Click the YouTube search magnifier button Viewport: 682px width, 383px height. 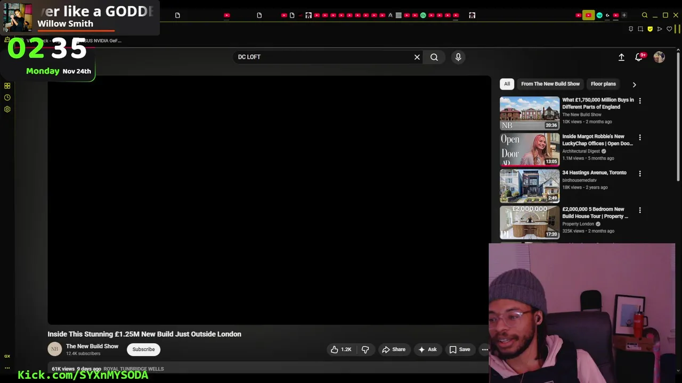(x=434, y=57)
